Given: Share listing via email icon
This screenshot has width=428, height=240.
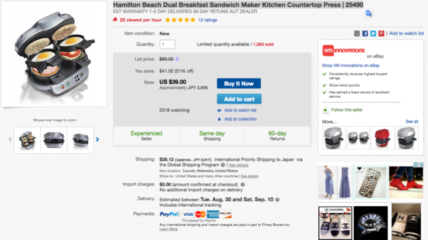Looking at the screenshot, I should coord(356,33).
